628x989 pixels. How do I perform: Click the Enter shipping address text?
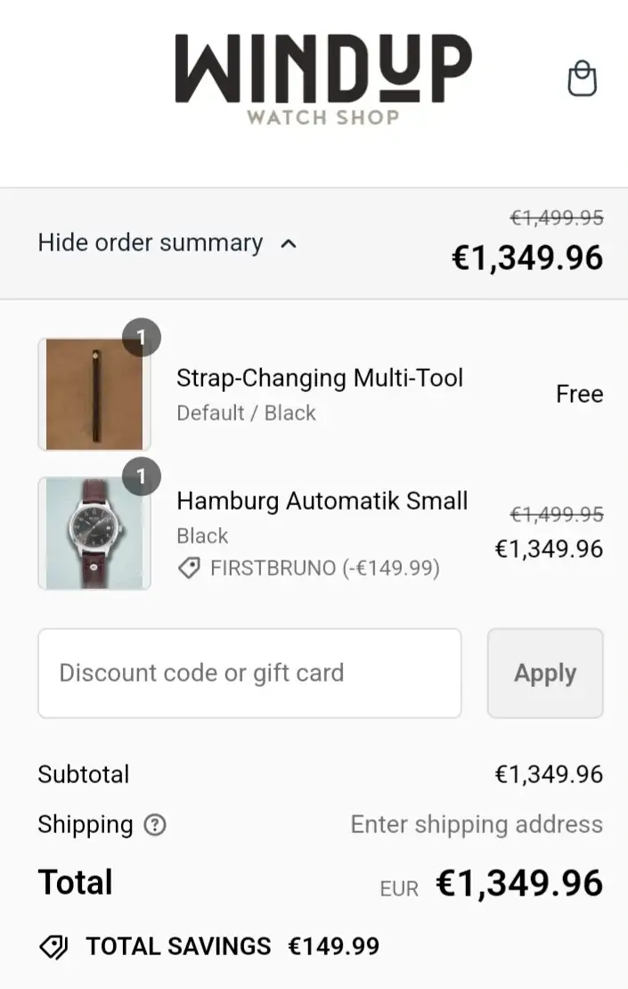(477, 825)
